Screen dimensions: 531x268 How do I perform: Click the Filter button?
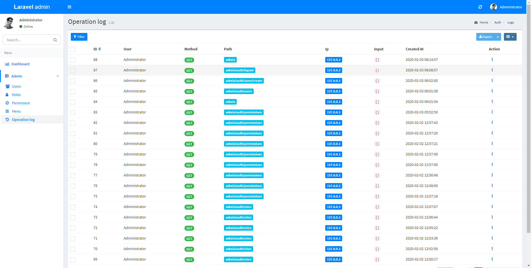(79, 37)
